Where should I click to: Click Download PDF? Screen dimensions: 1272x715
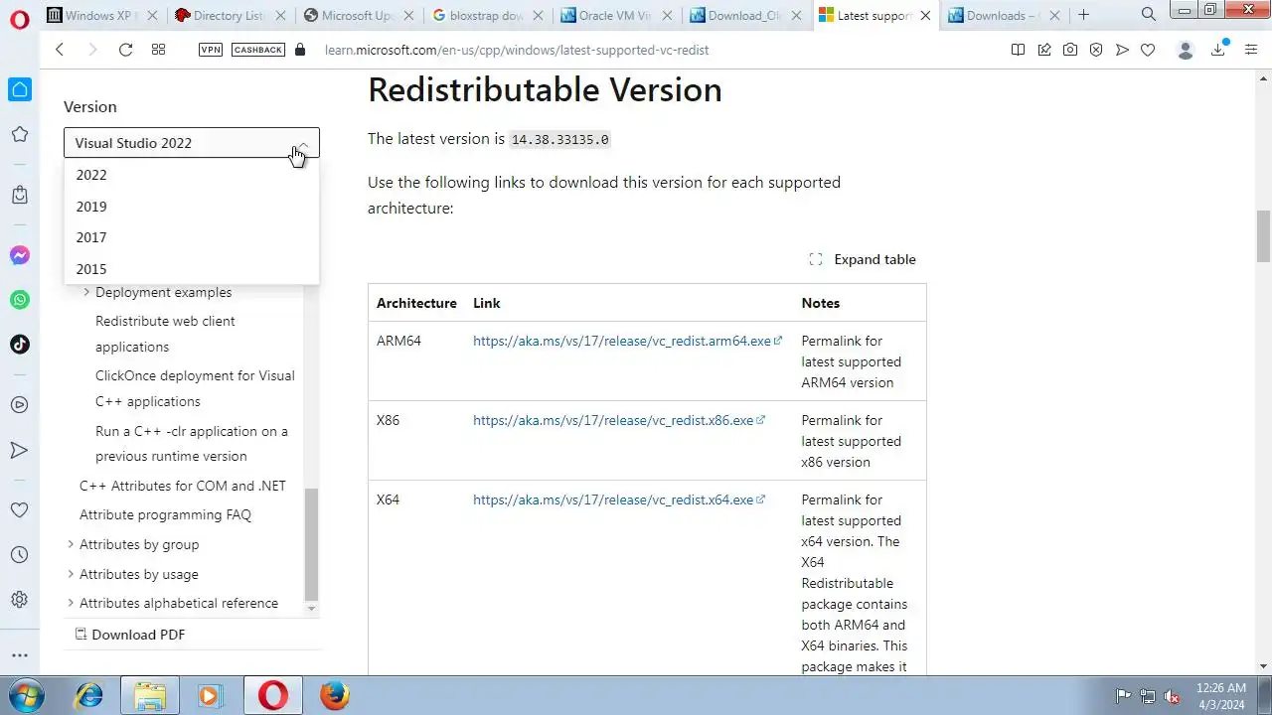point(129,635)
